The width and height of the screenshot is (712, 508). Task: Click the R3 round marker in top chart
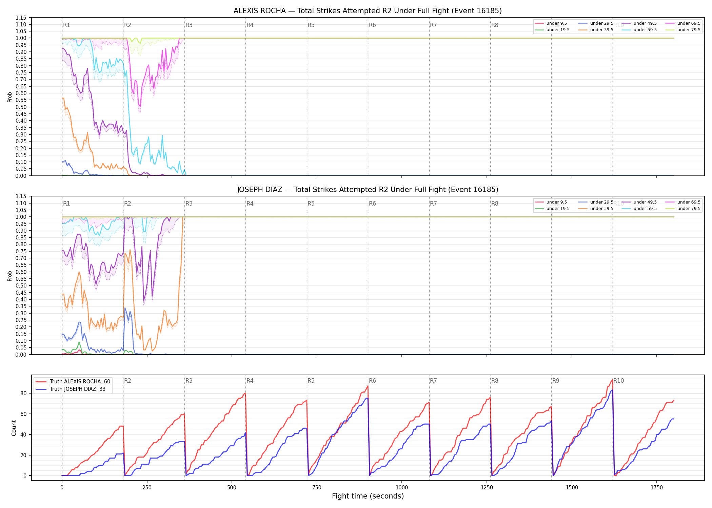[189, 25]
